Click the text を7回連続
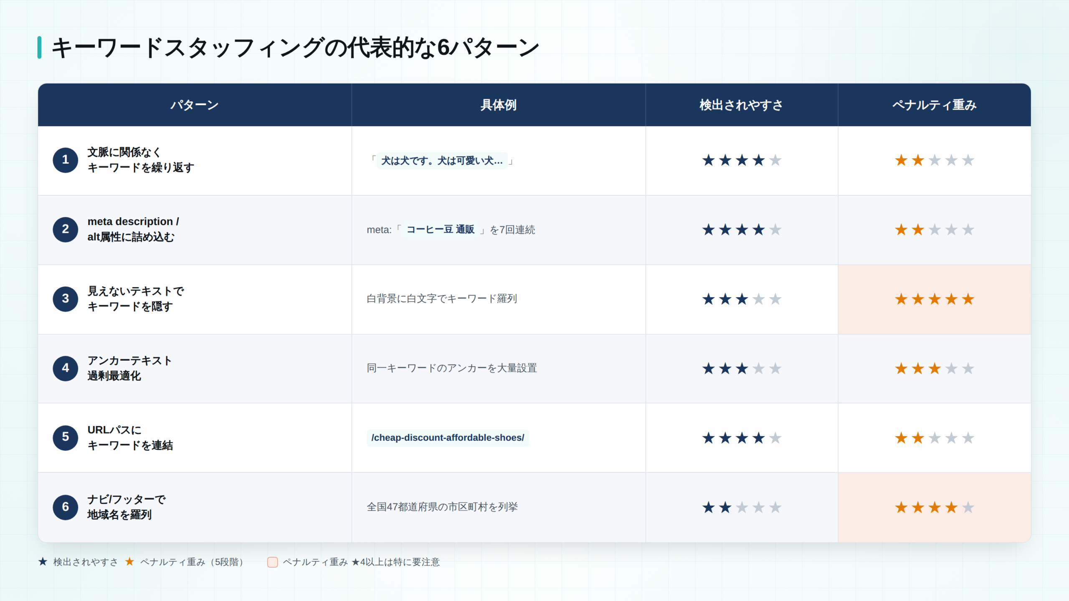Viewport: 1069px width, 601px height. 512,230
